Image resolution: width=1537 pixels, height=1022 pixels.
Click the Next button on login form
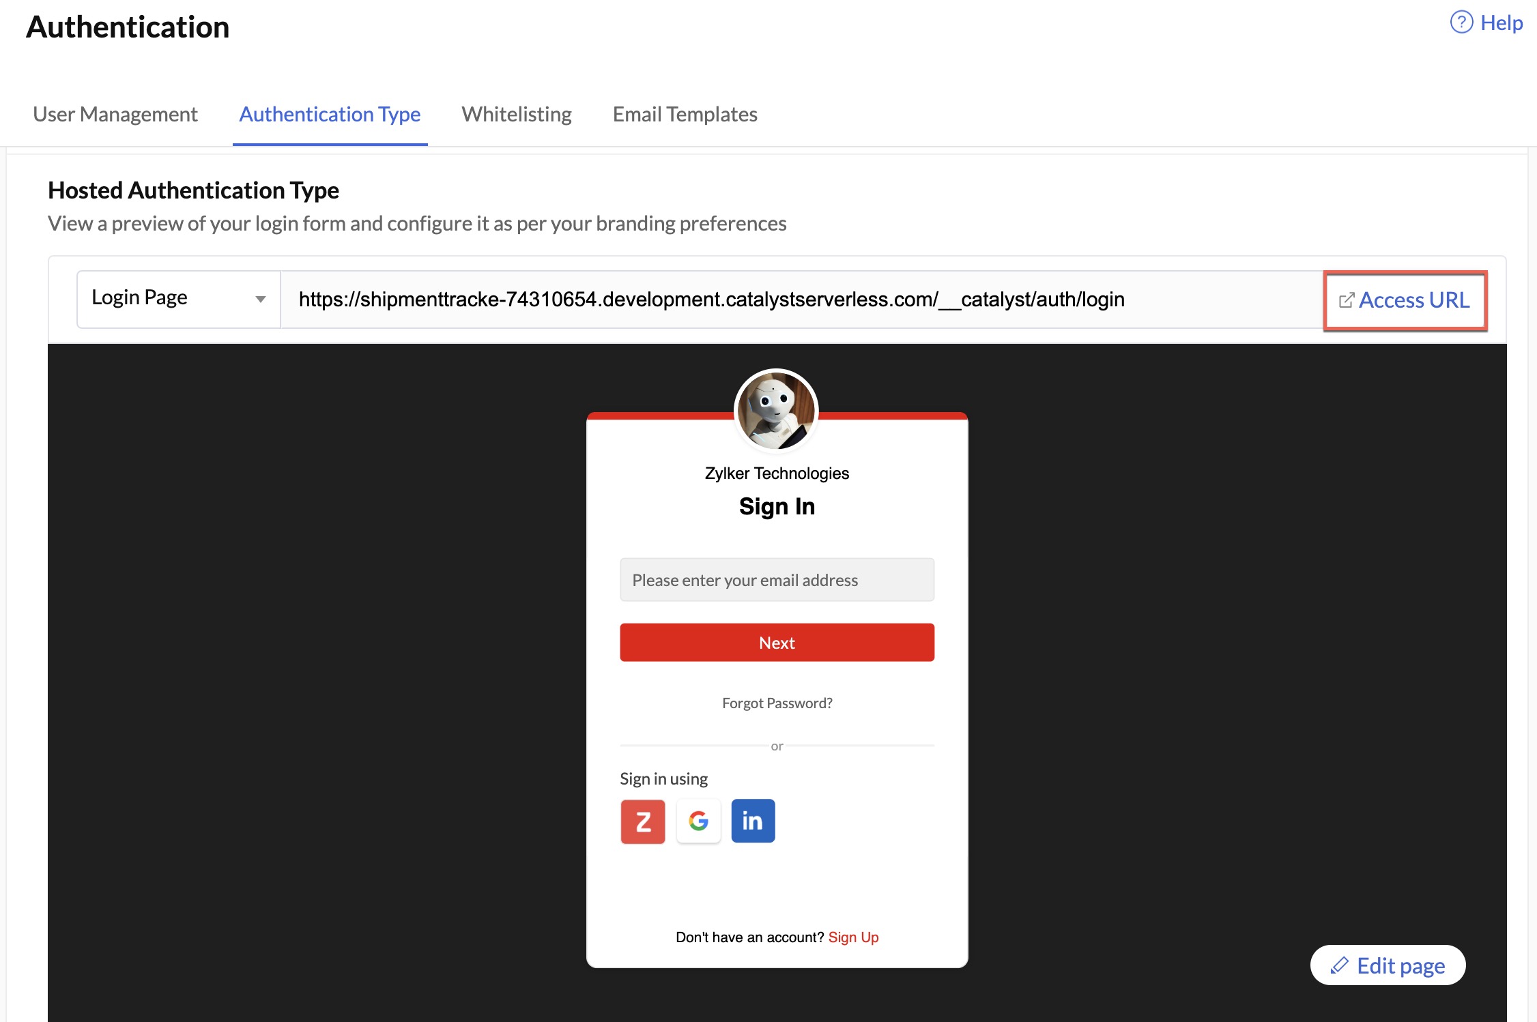pyautogui.click(x=776, y=642)
